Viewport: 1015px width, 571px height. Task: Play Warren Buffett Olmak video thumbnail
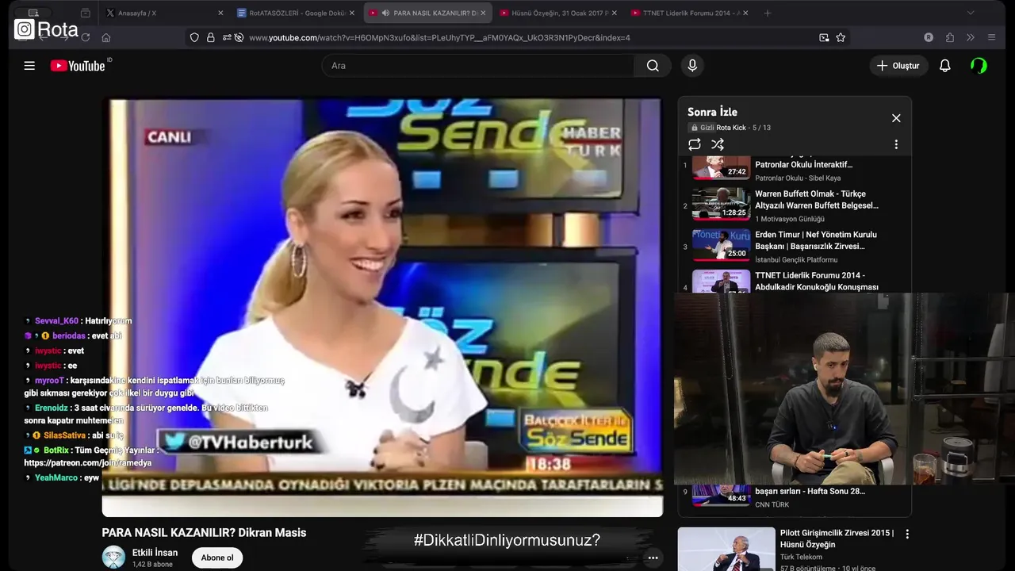(x=721, y=203)
